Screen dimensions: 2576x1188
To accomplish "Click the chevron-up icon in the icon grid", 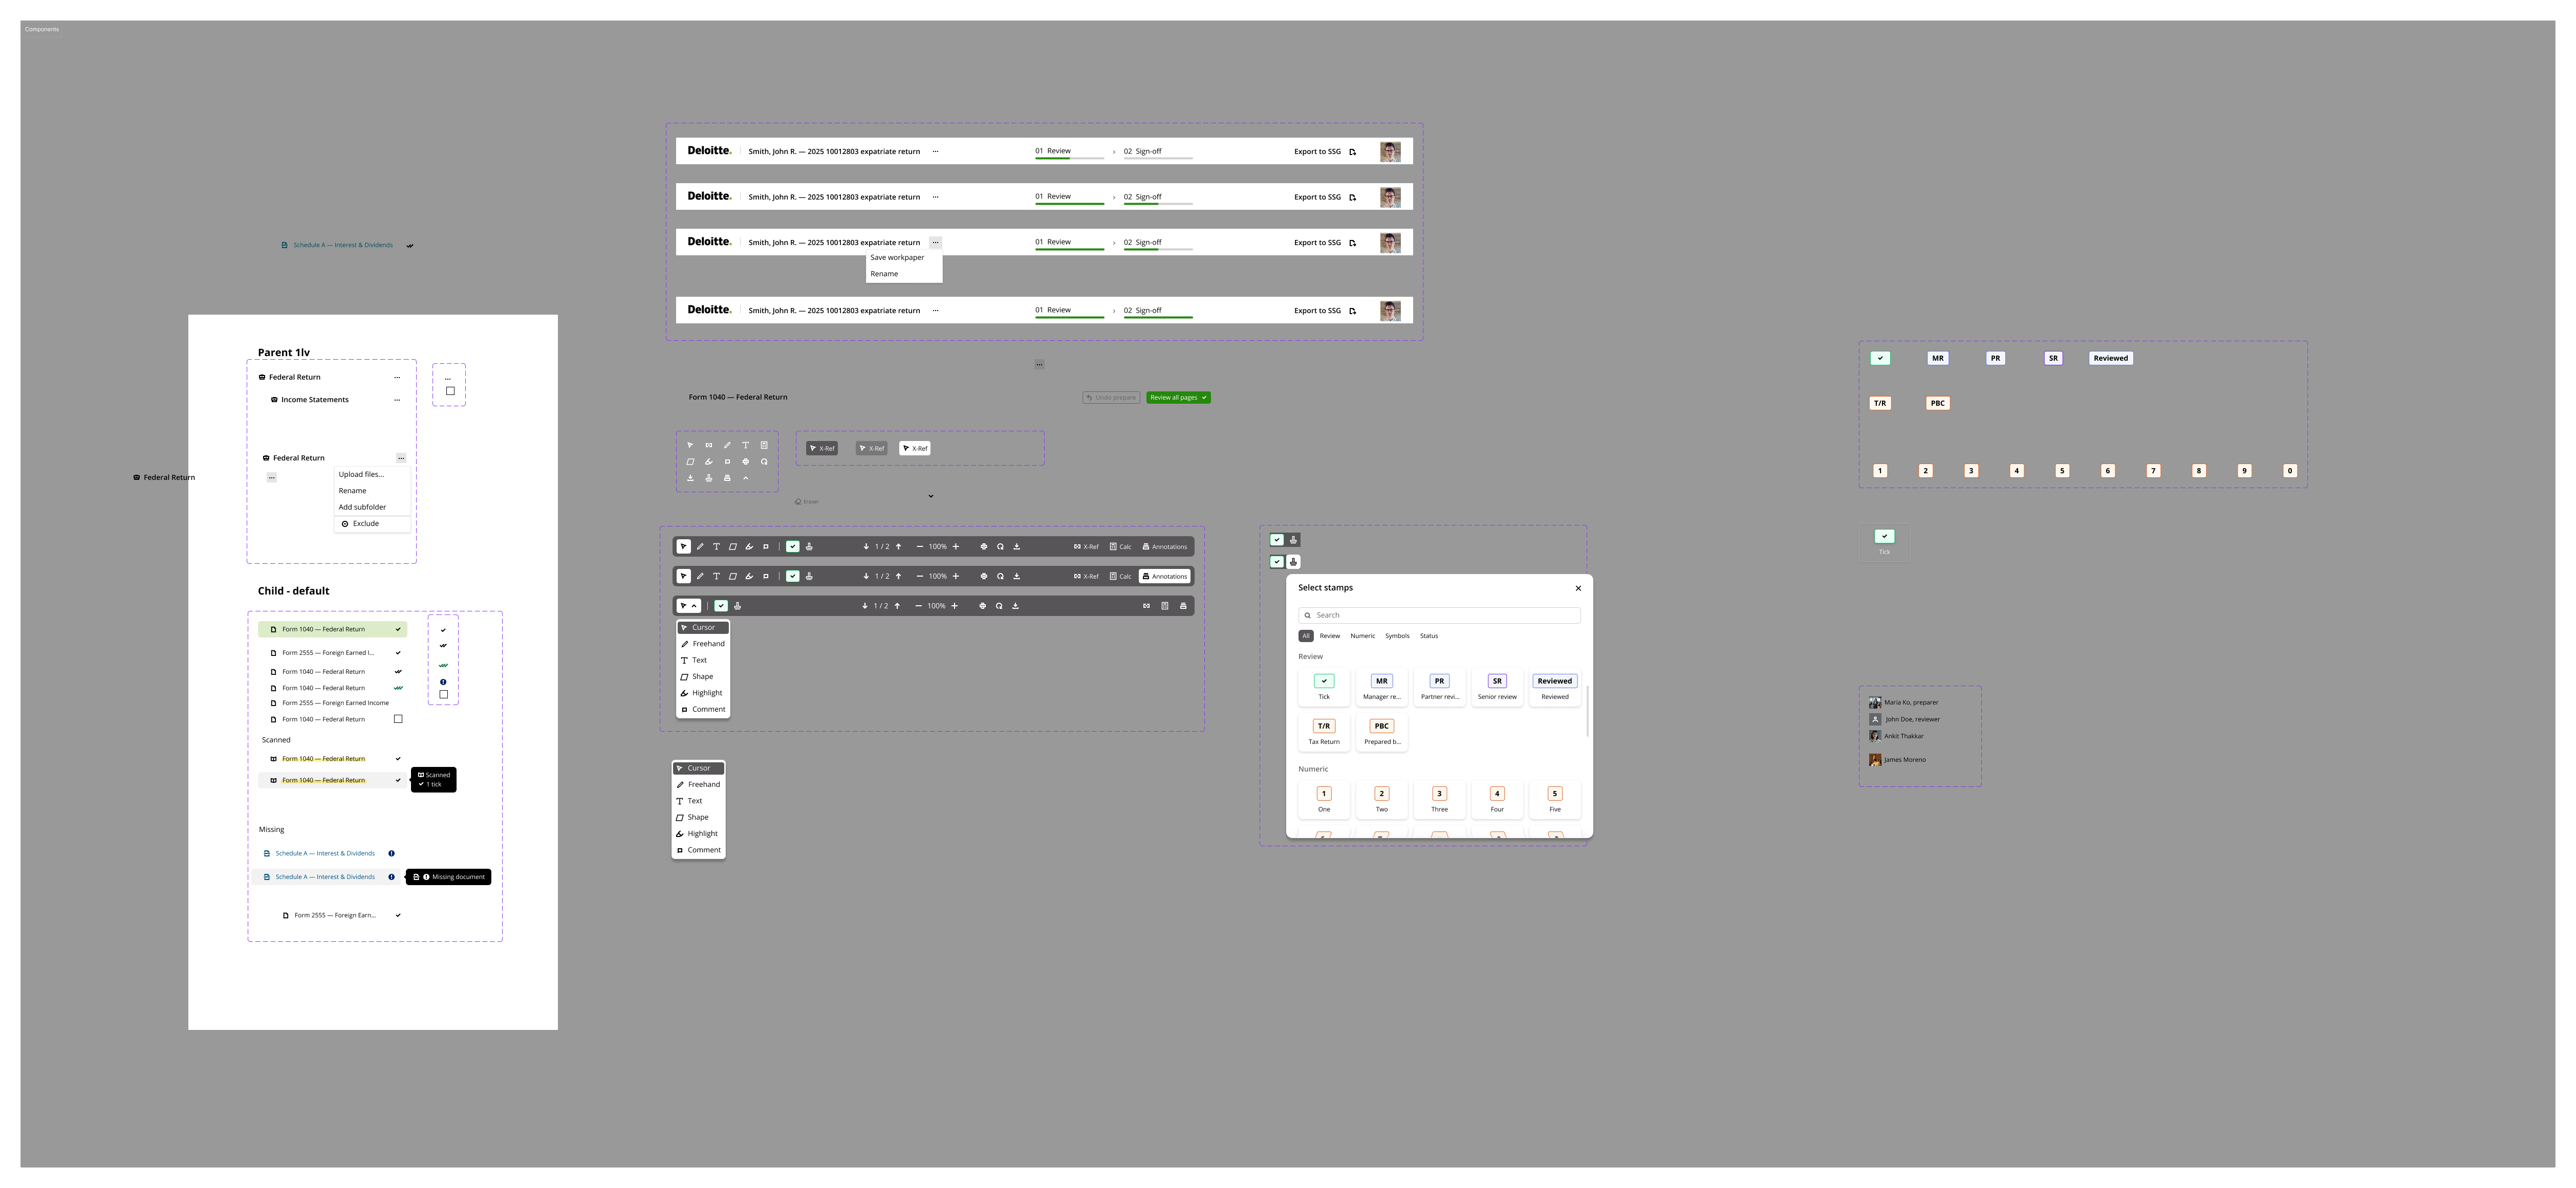I will coord(746,478).
